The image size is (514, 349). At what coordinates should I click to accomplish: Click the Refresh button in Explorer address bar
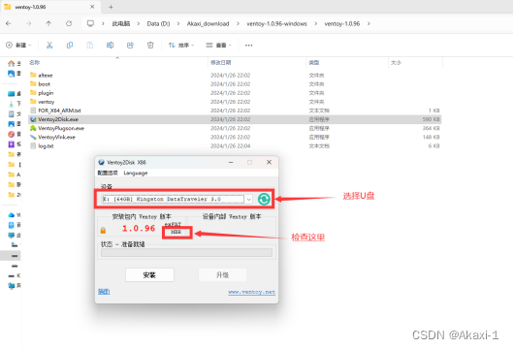(69, 23)
